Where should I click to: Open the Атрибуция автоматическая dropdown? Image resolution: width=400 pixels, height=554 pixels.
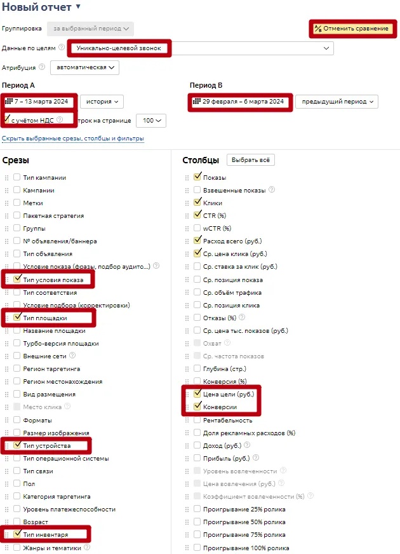click(84, 67)
